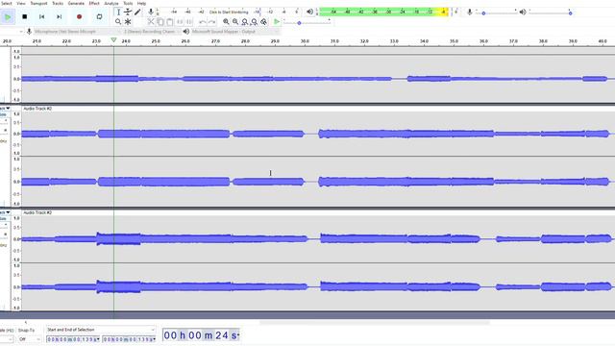Open the Recording Channels dropdown
Screen dimensions: 615x346
click(152, 32)
